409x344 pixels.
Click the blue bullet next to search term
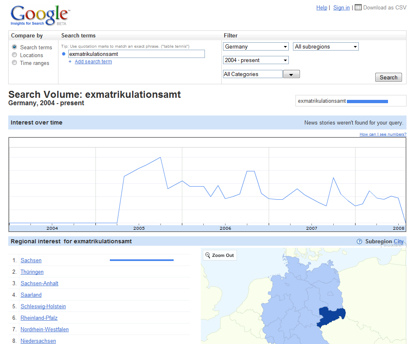click(x=63, y=54)
